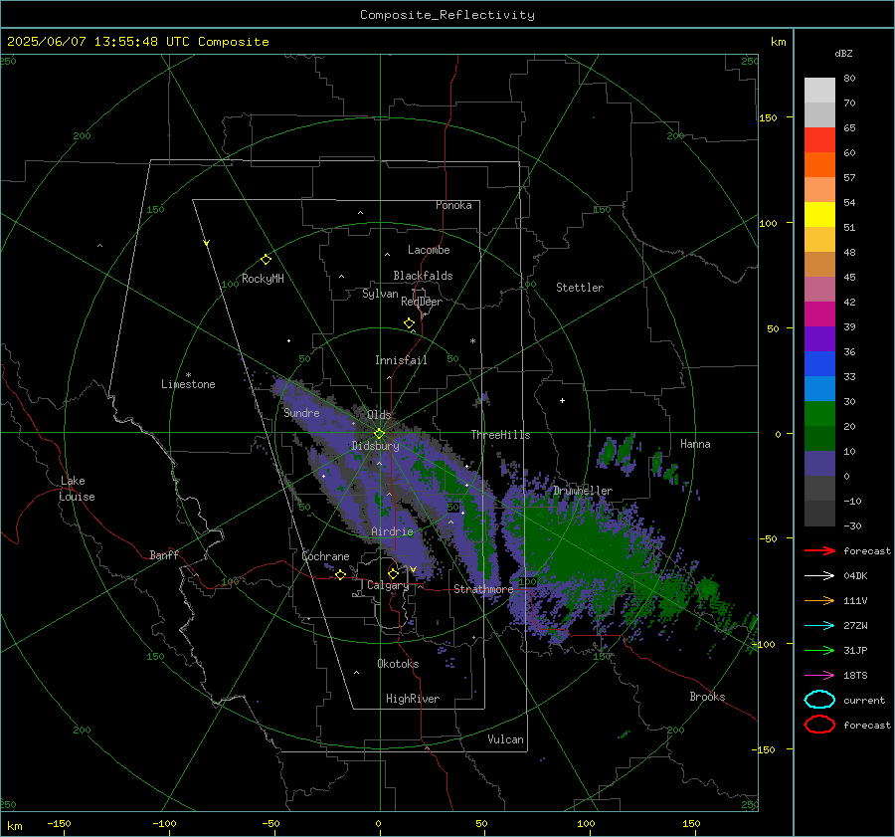Click the Hanna map label
The height and width of the screenshot is (837, 895).
(695, 444)
